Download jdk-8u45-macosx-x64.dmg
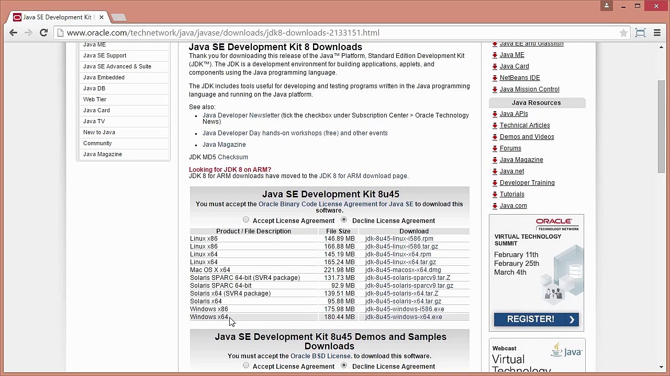This screenshot has height=376, width=670. click(403, 270)
